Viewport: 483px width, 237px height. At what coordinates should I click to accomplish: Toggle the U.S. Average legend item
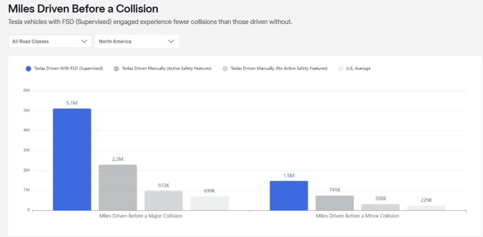pos(358,69)
